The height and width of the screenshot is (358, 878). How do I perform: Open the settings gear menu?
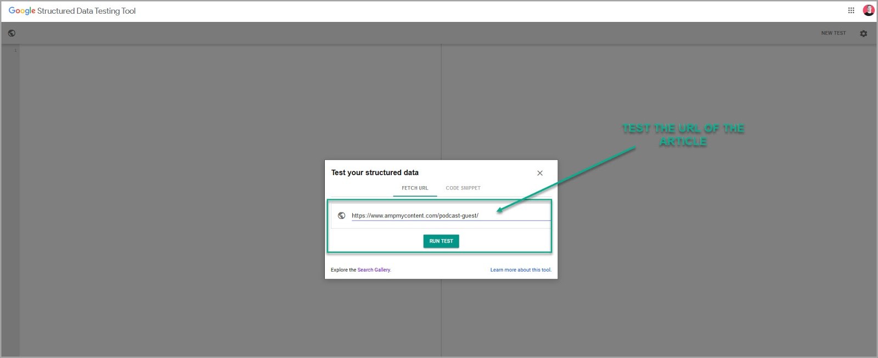tap(863, 33)
